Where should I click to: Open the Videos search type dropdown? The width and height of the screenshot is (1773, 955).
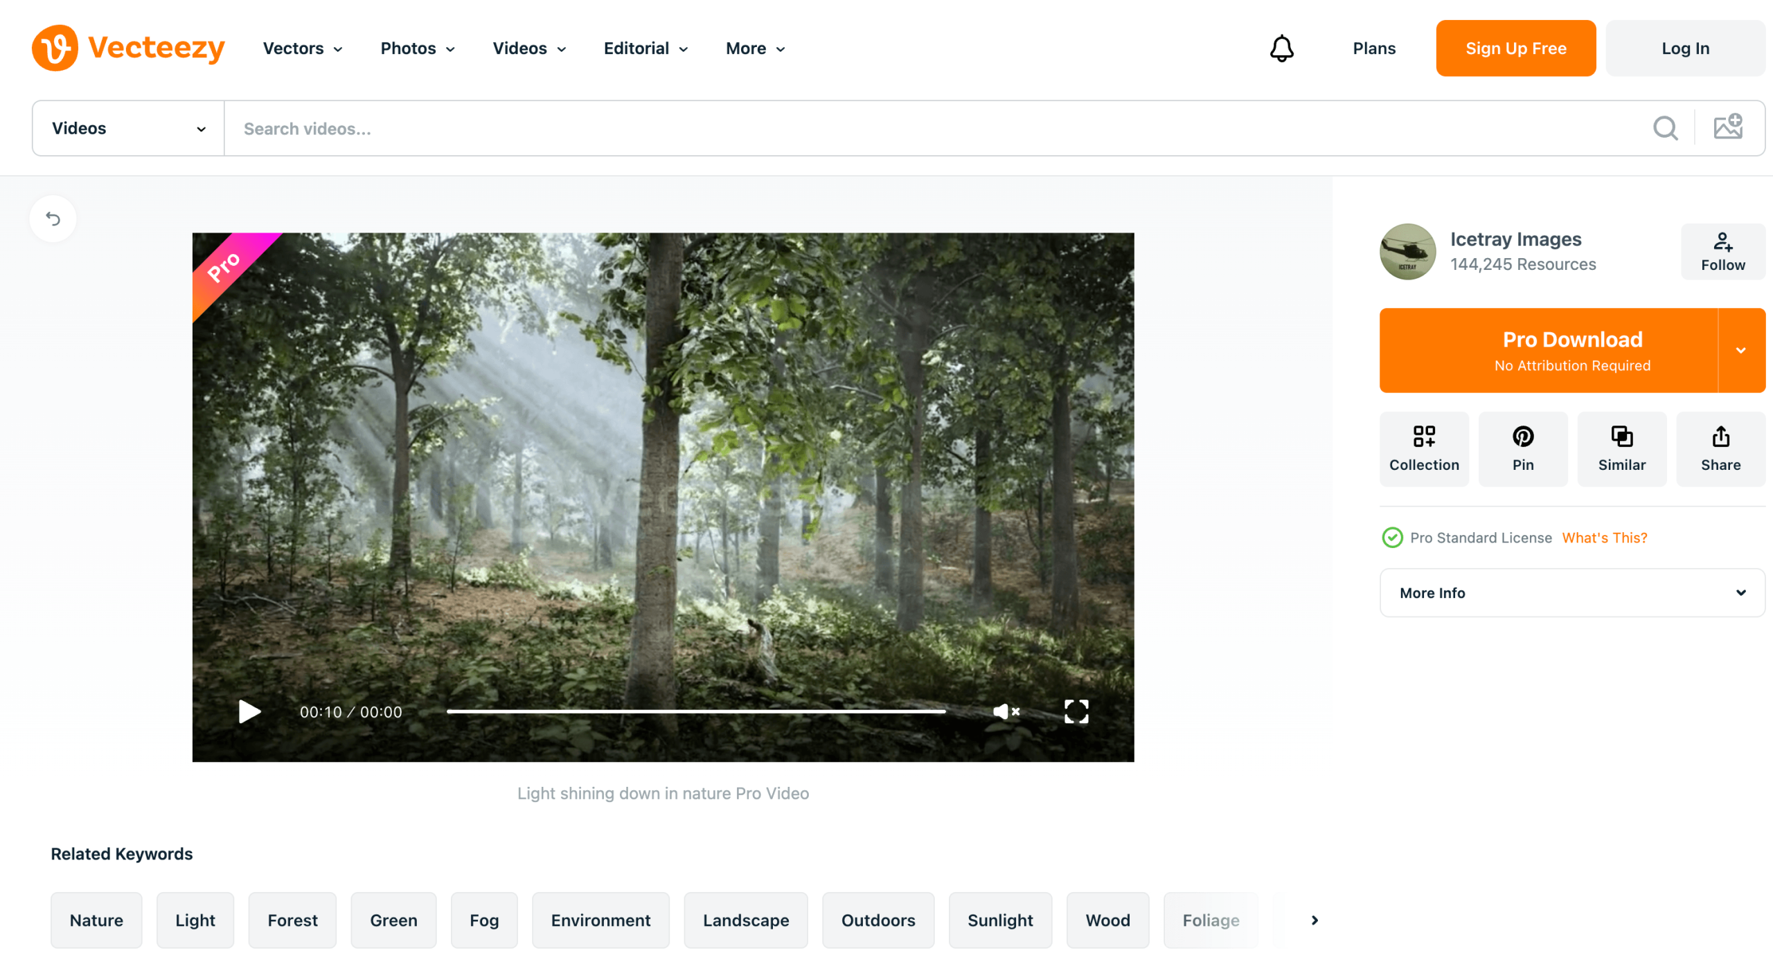point(129,129)
